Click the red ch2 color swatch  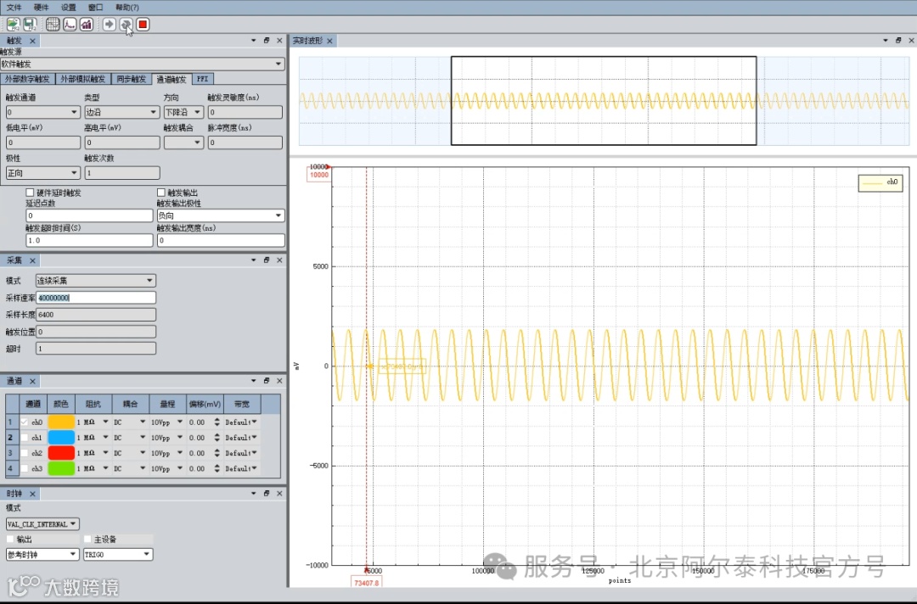(x=61, y=453)
